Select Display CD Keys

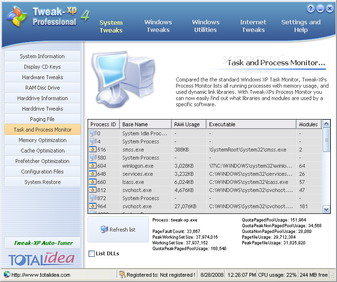pos(42,67)
